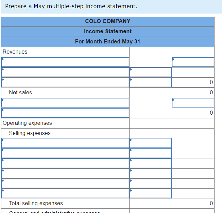Click the amount field of fourth selling expense row
The width and height of the screenshot is (222, 213).
pyautogui.click(x=151, y=173)
